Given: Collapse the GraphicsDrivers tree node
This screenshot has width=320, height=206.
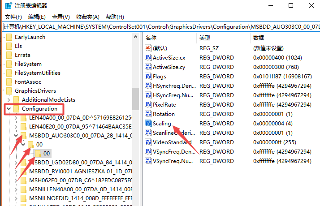Looking at the screenshot, I should [x=3, y=91].
